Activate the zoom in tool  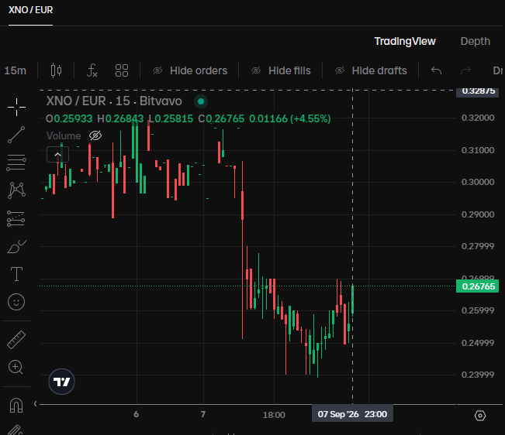[16, 367]
